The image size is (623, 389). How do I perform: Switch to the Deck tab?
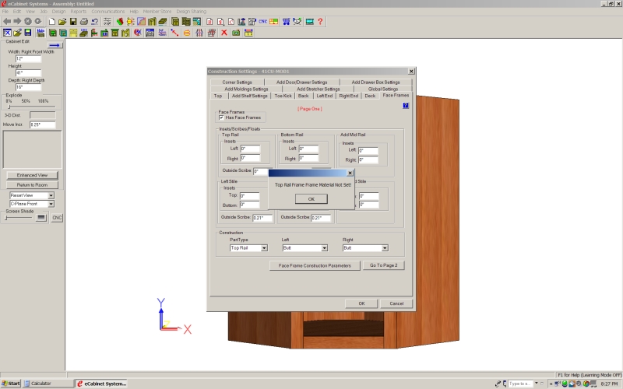370,96
